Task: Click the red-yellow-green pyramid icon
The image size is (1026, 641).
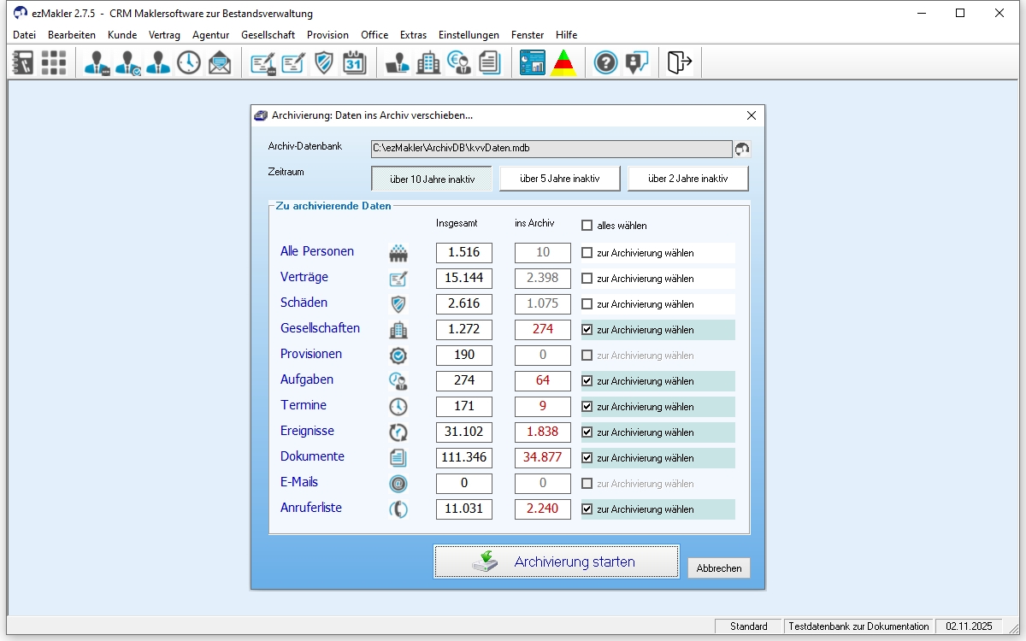Action: click(563, 62)
